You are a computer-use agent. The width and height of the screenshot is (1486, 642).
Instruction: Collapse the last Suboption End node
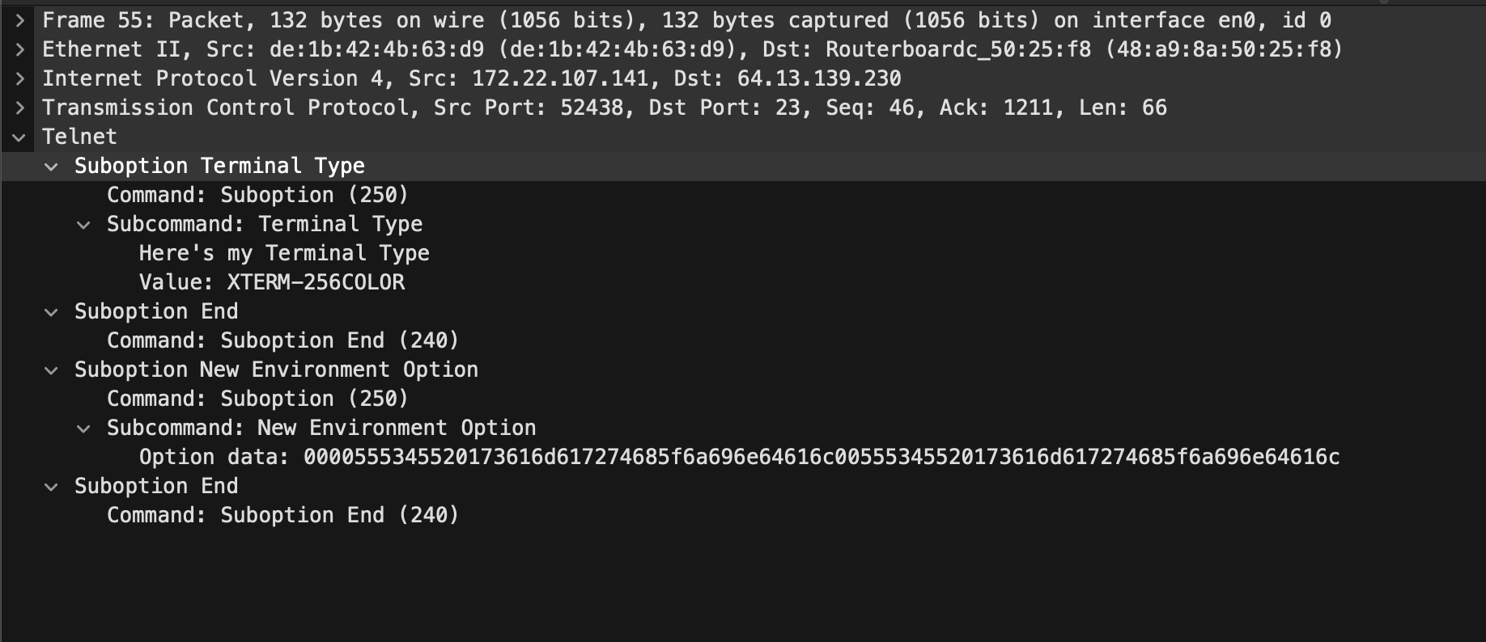click(52, 487)
